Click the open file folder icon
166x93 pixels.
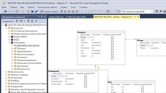(29, 11)
